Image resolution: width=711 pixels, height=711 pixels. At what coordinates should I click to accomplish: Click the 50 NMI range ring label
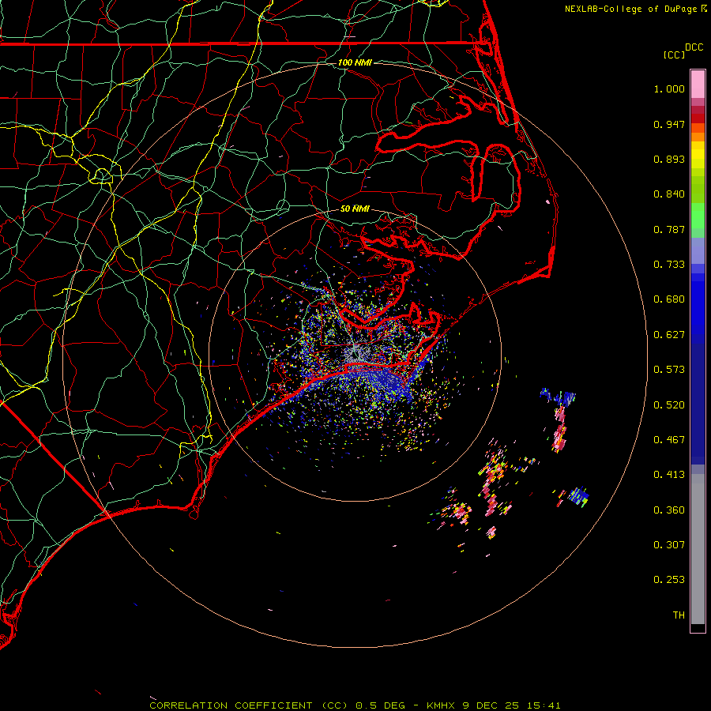(355, 209)
